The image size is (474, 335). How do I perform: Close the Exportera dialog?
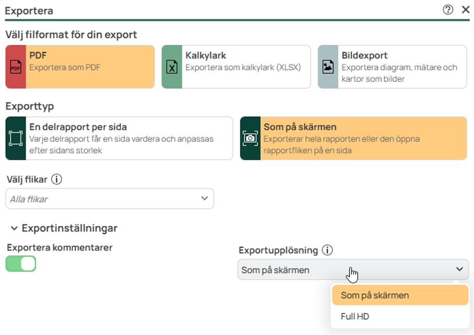[465, 9]
